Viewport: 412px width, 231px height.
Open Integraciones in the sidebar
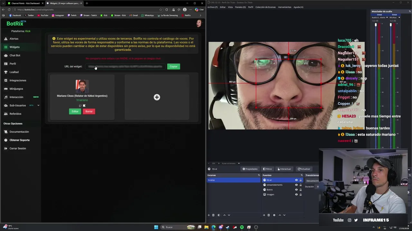coord(18,80)
